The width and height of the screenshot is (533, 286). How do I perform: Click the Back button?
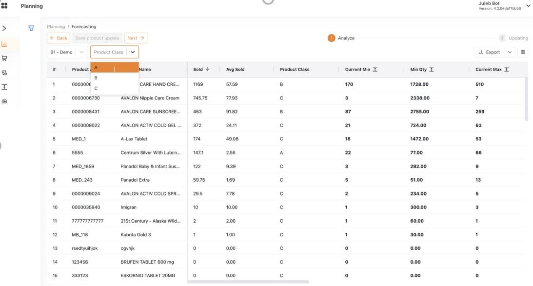[59, 38]
